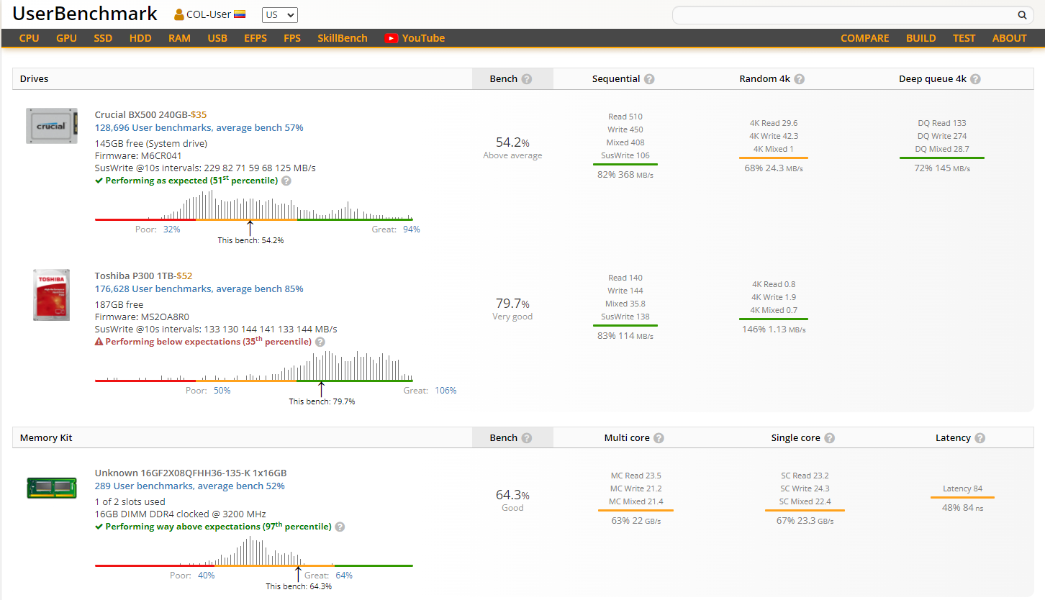Click the YouTube logo icon
Screen dimensions: 1045x600
pyautogui.click(x=392, y=38)
